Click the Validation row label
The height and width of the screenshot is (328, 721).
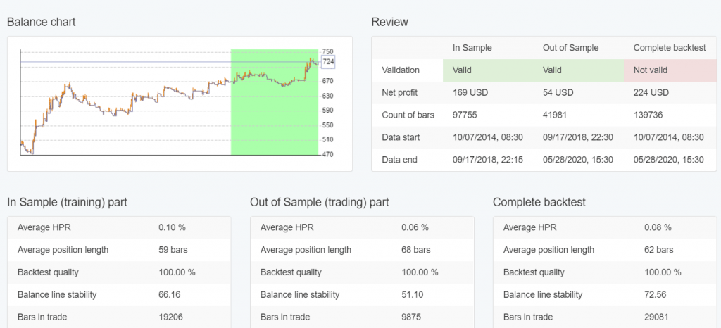tap(401, 70)
